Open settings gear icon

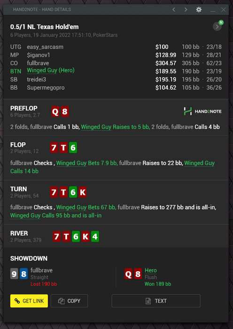[x=199, y=10]
